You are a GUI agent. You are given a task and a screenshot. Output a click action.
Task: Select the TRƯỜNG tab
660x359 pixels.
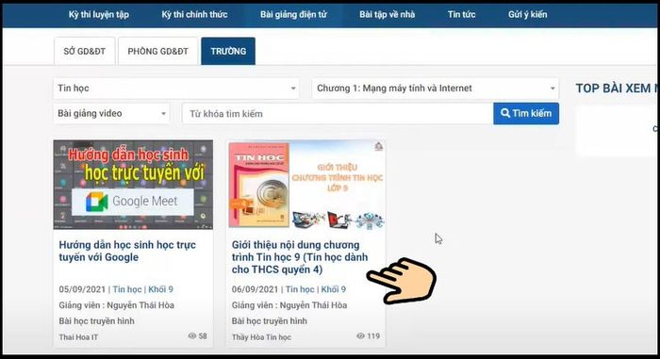click(228, 51)
